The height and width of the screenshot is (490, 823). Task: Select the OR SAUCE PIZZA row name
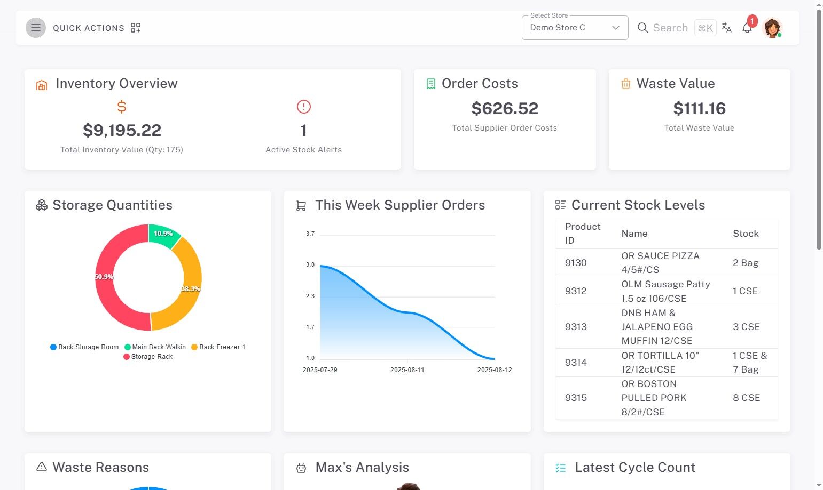pos(660,263)
